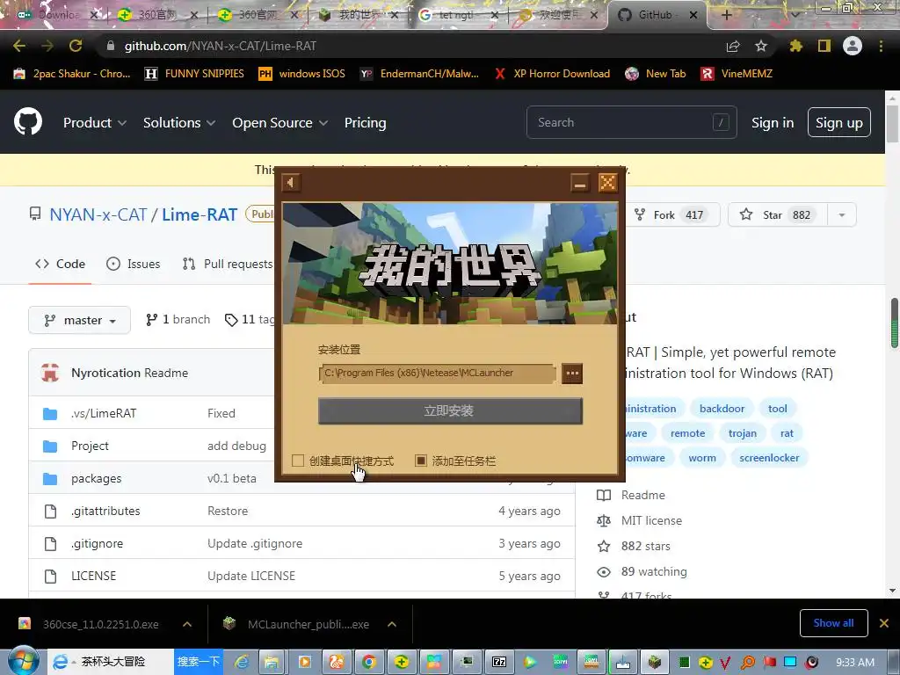Click the GitHub octocat logo
900x675 pixels.
27,121
